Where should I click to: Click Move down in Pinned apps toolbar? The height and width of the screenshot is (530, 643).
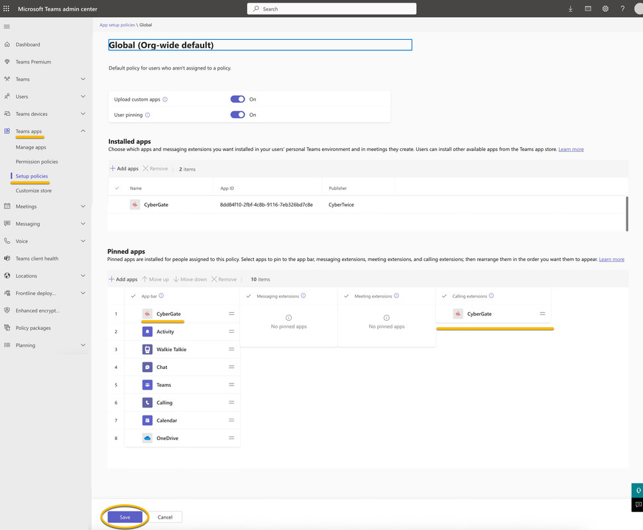[x=190, y=279]
